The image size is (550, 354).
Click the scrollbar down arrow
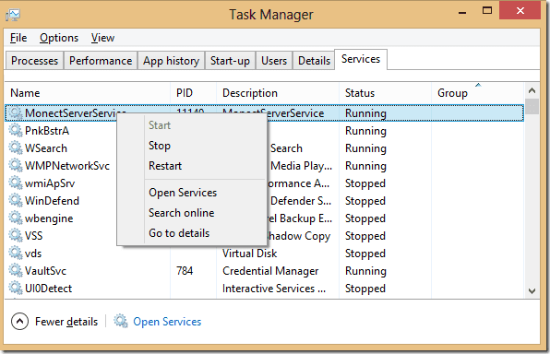pos(532,291)
